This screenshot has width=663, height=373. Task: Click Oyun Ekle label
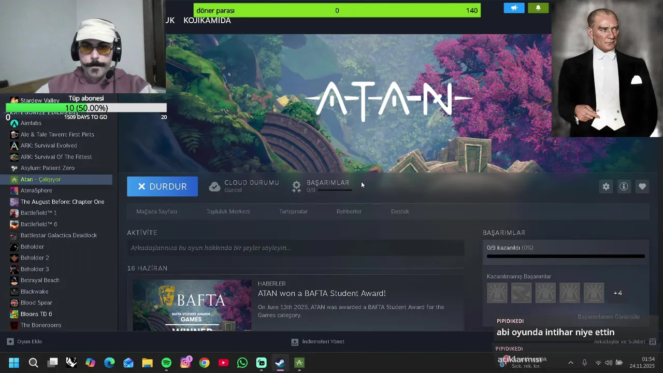point(30,341)
